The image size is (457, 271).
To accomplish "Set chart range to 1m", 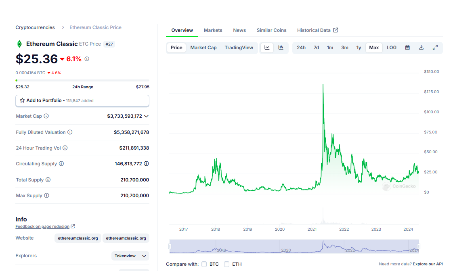I will pos(330,48).
